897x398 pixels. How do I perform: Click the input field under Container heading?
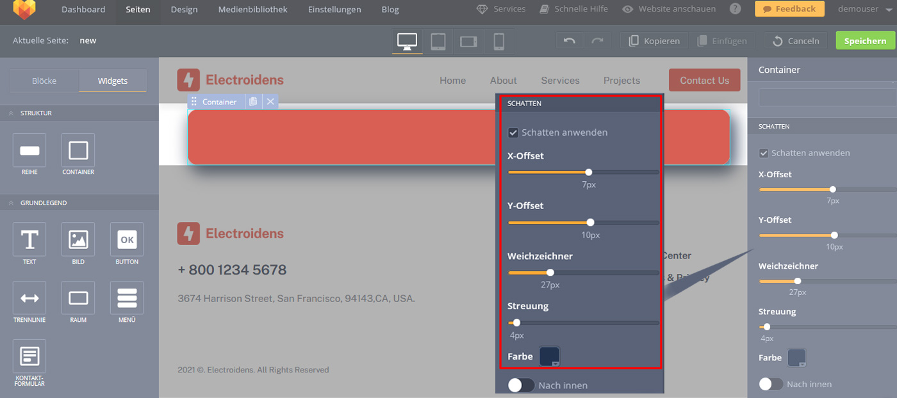coord(827,97)
